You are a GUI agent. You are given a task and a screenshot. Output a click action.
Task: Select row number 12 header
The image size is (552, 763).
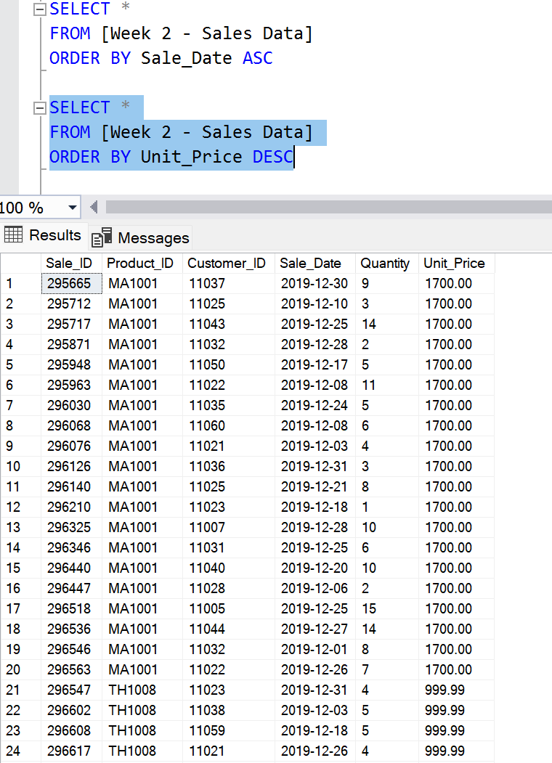pyautogui.click(x=21, y=507)
